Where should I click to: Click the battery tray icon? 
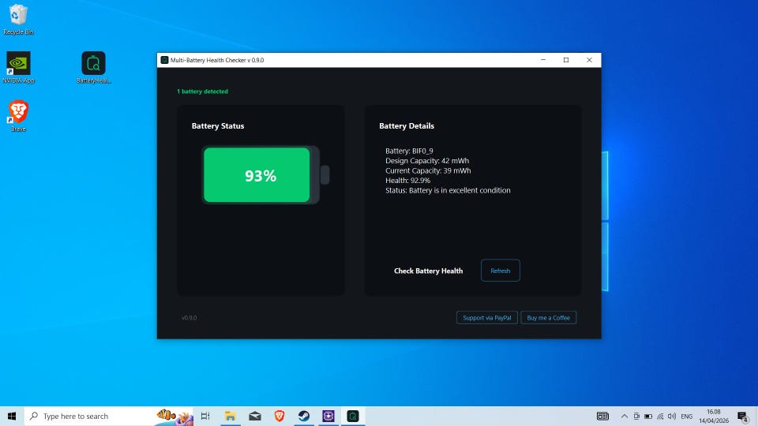click(648, 416)
